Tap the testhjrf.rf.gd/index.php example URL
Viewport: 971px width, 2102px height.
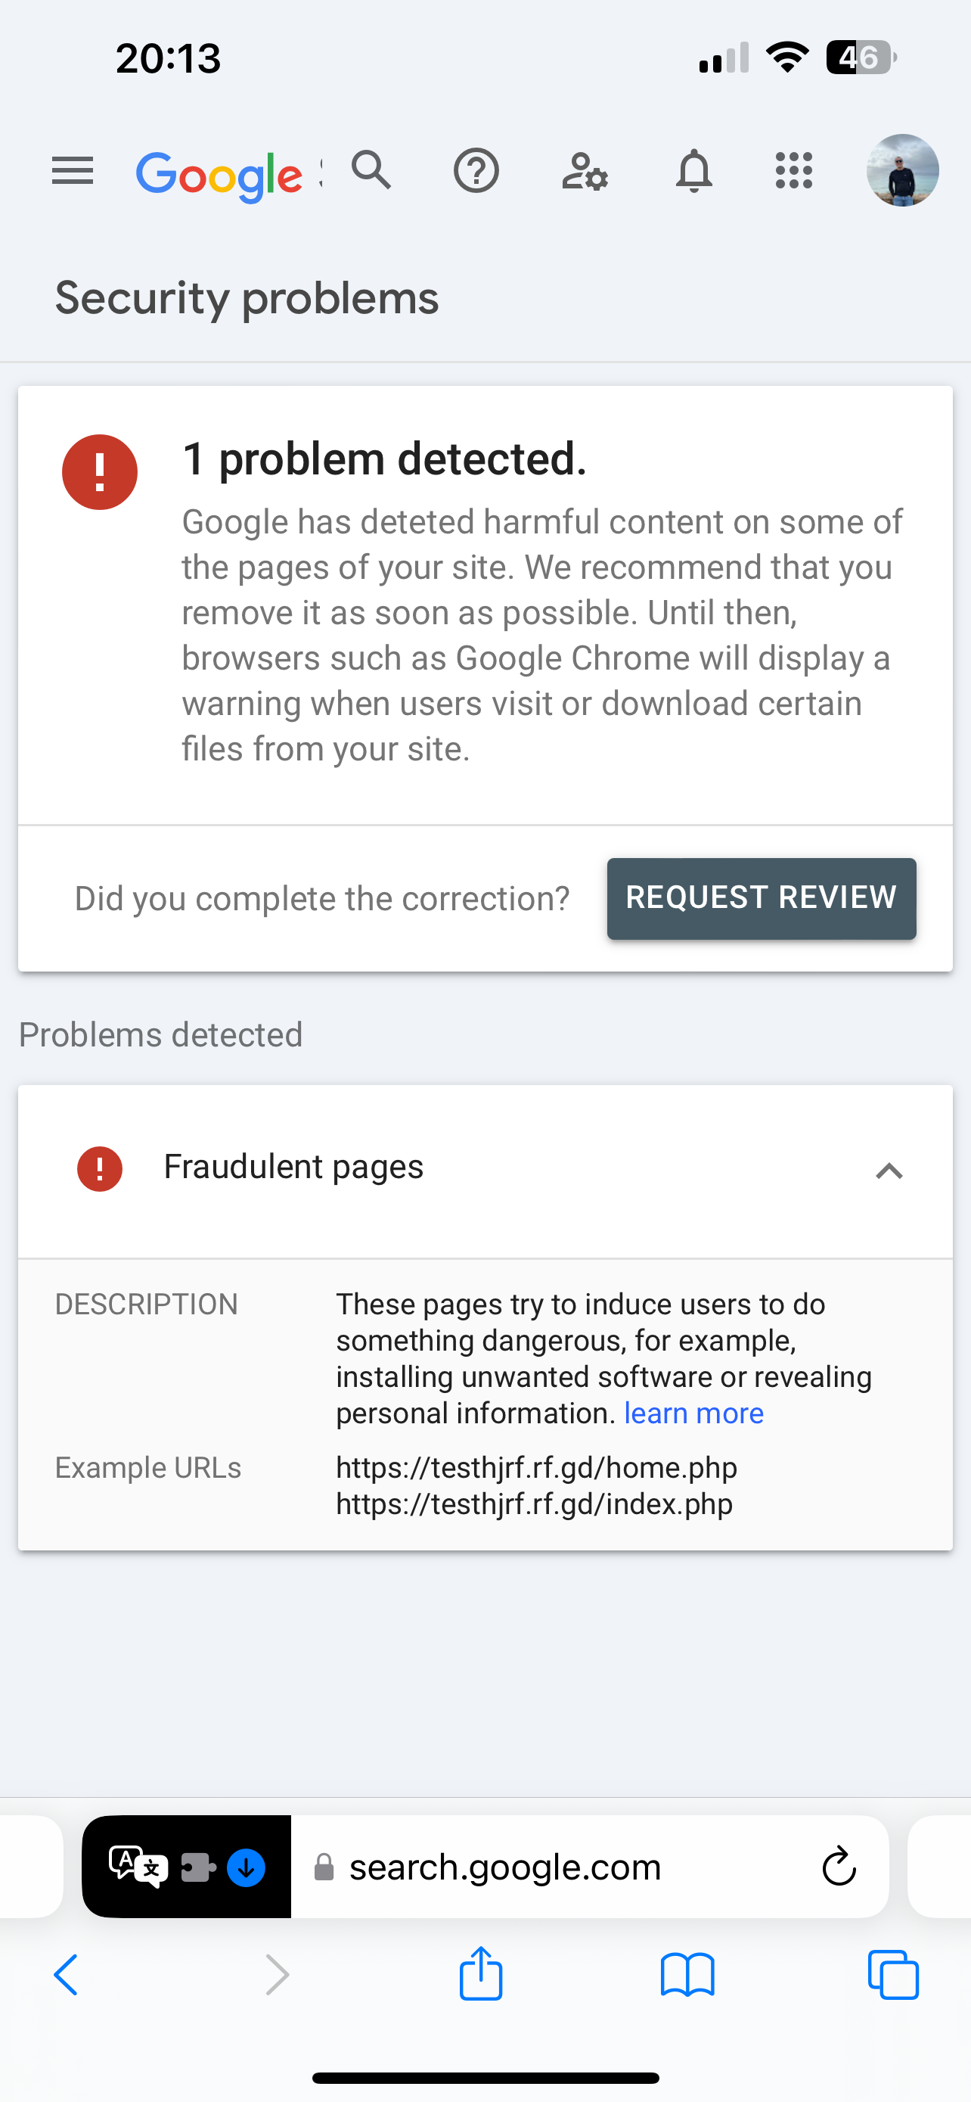pyautogui.click(x=534, y=1504)
